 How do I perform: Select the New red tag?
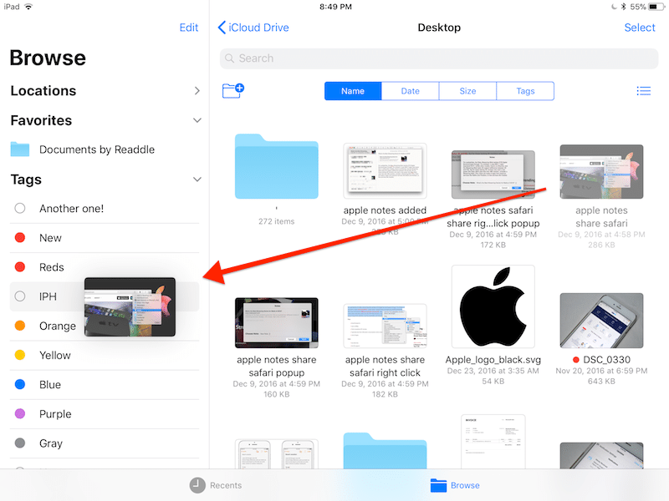point(20,238)
